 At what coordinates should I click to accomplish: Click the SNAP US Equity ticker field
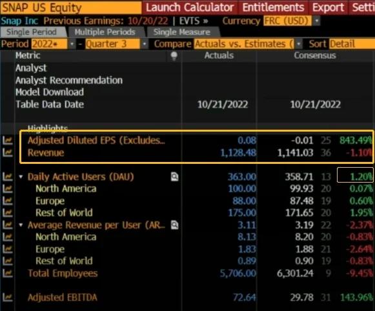(x=71, y=7)
